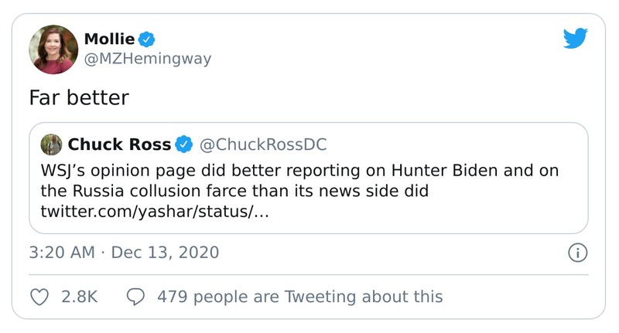
Task: Click Mollie's blue verified badge
Action: point(149,38)
